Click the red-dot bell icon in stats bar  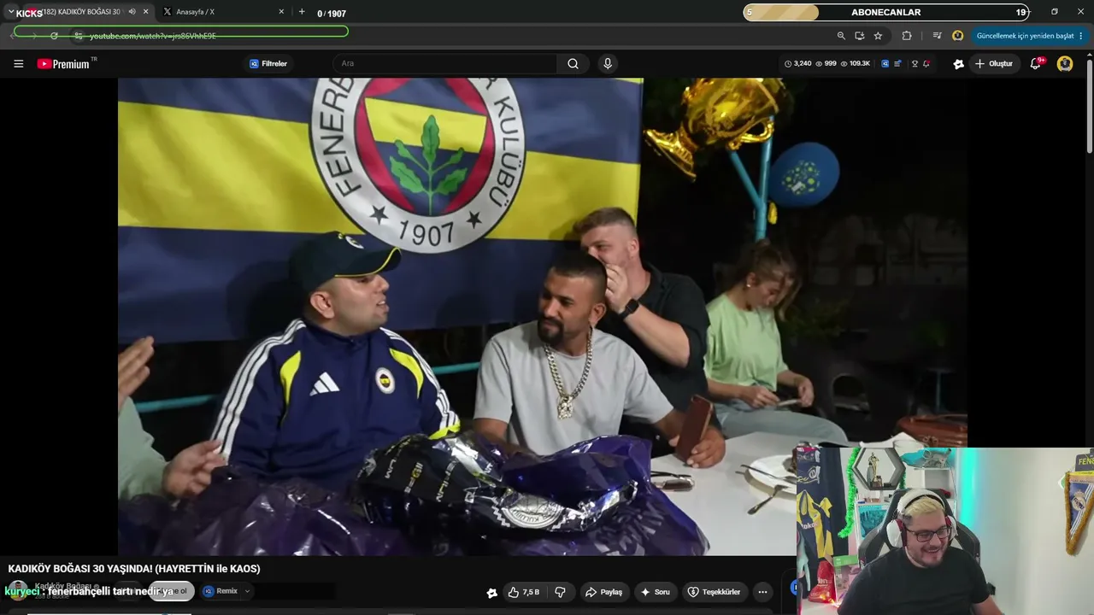coord(926,64)
